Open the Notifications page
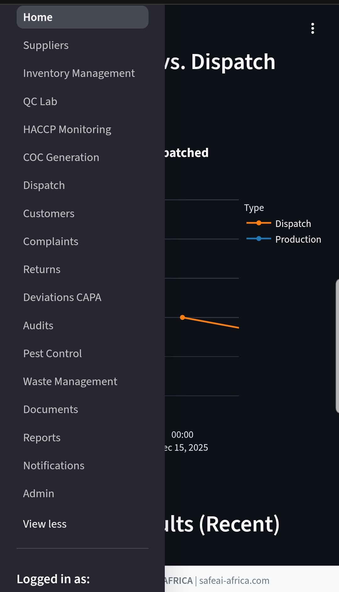Viewport: 339px width, 592px height. (54, 466)
